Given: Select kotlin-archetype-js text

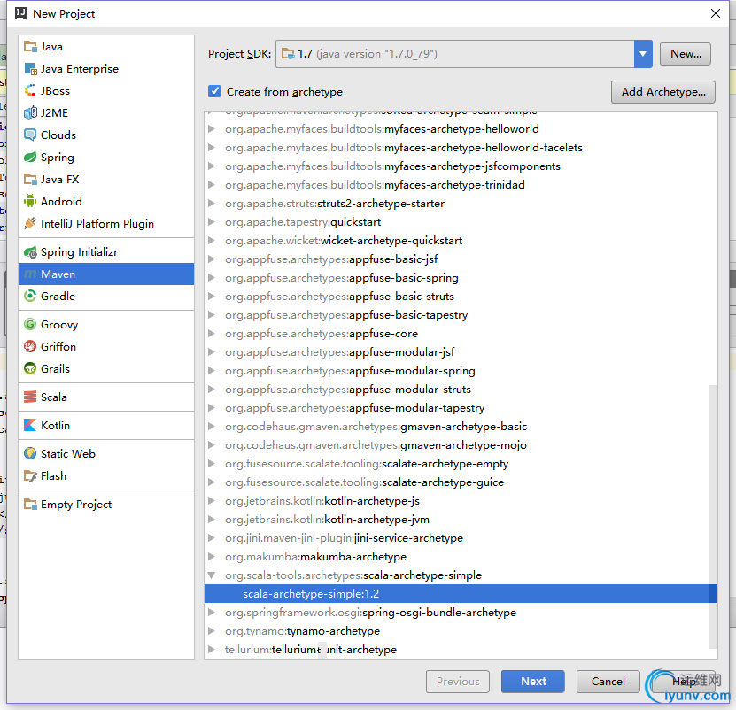Looking at the screenshot, I should 372,501.
